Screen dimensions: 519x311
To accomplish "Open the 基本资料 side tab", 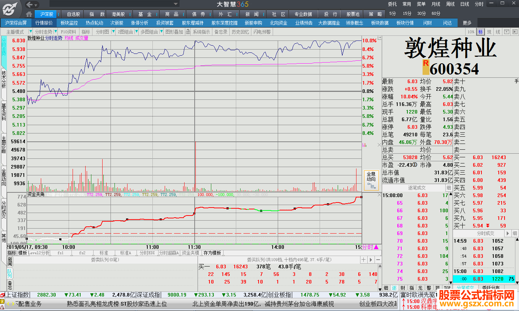I will 4,112.
